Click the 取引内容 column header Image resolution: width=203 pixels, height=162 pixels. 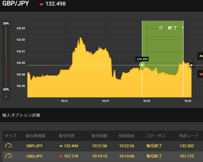tap(67, 136)
